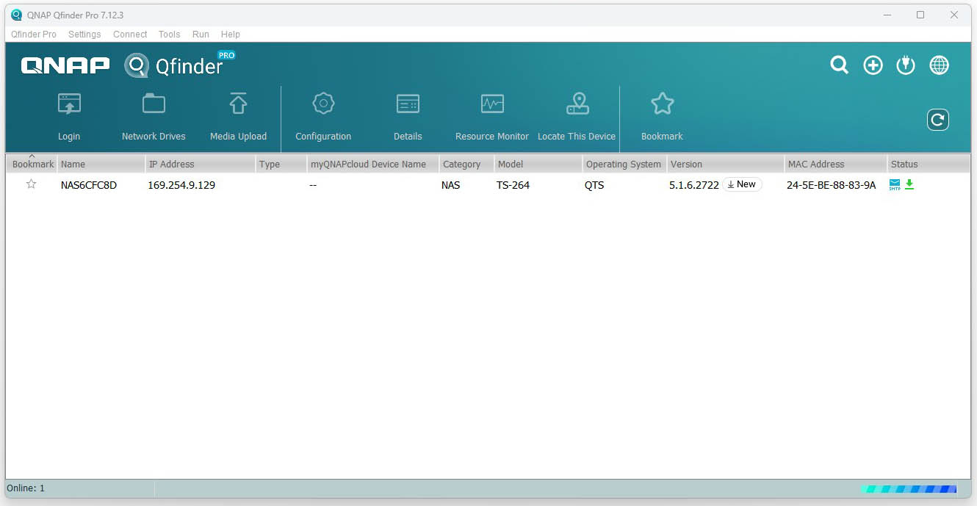Screen dimensions: 977x506
Task: Sort by MAC Address column
Action: (x=836, y=164)
